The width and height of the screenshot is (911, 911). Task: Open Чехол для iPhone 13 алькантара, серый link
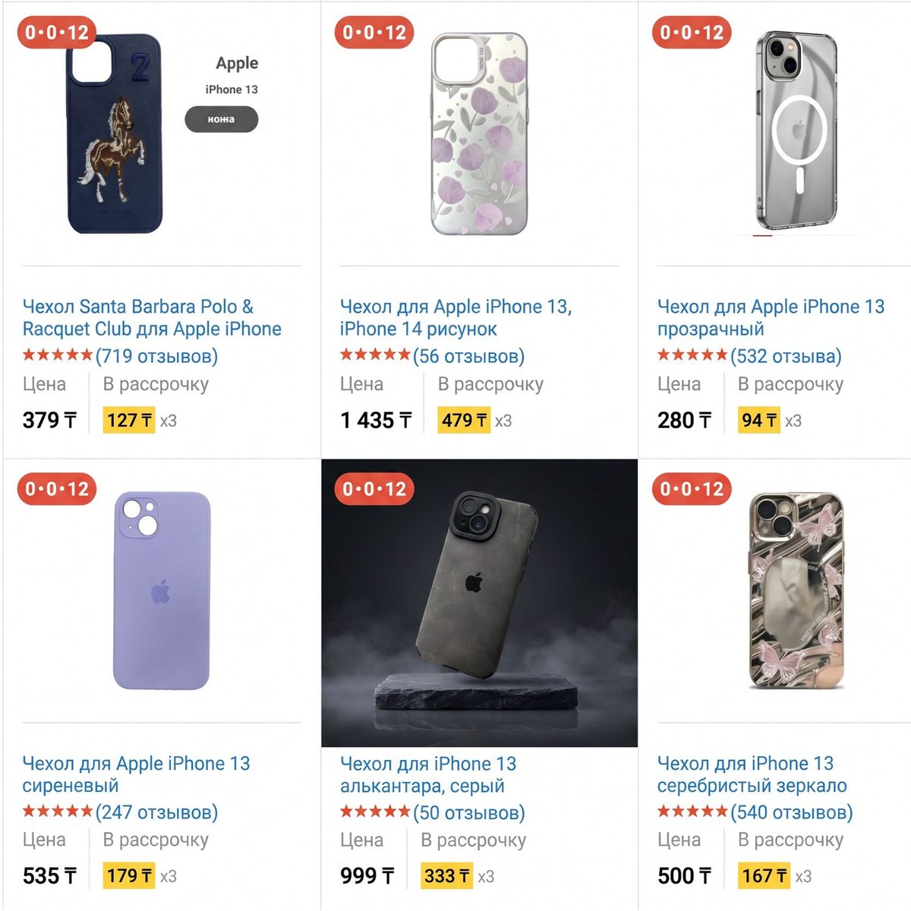point(428,774)
